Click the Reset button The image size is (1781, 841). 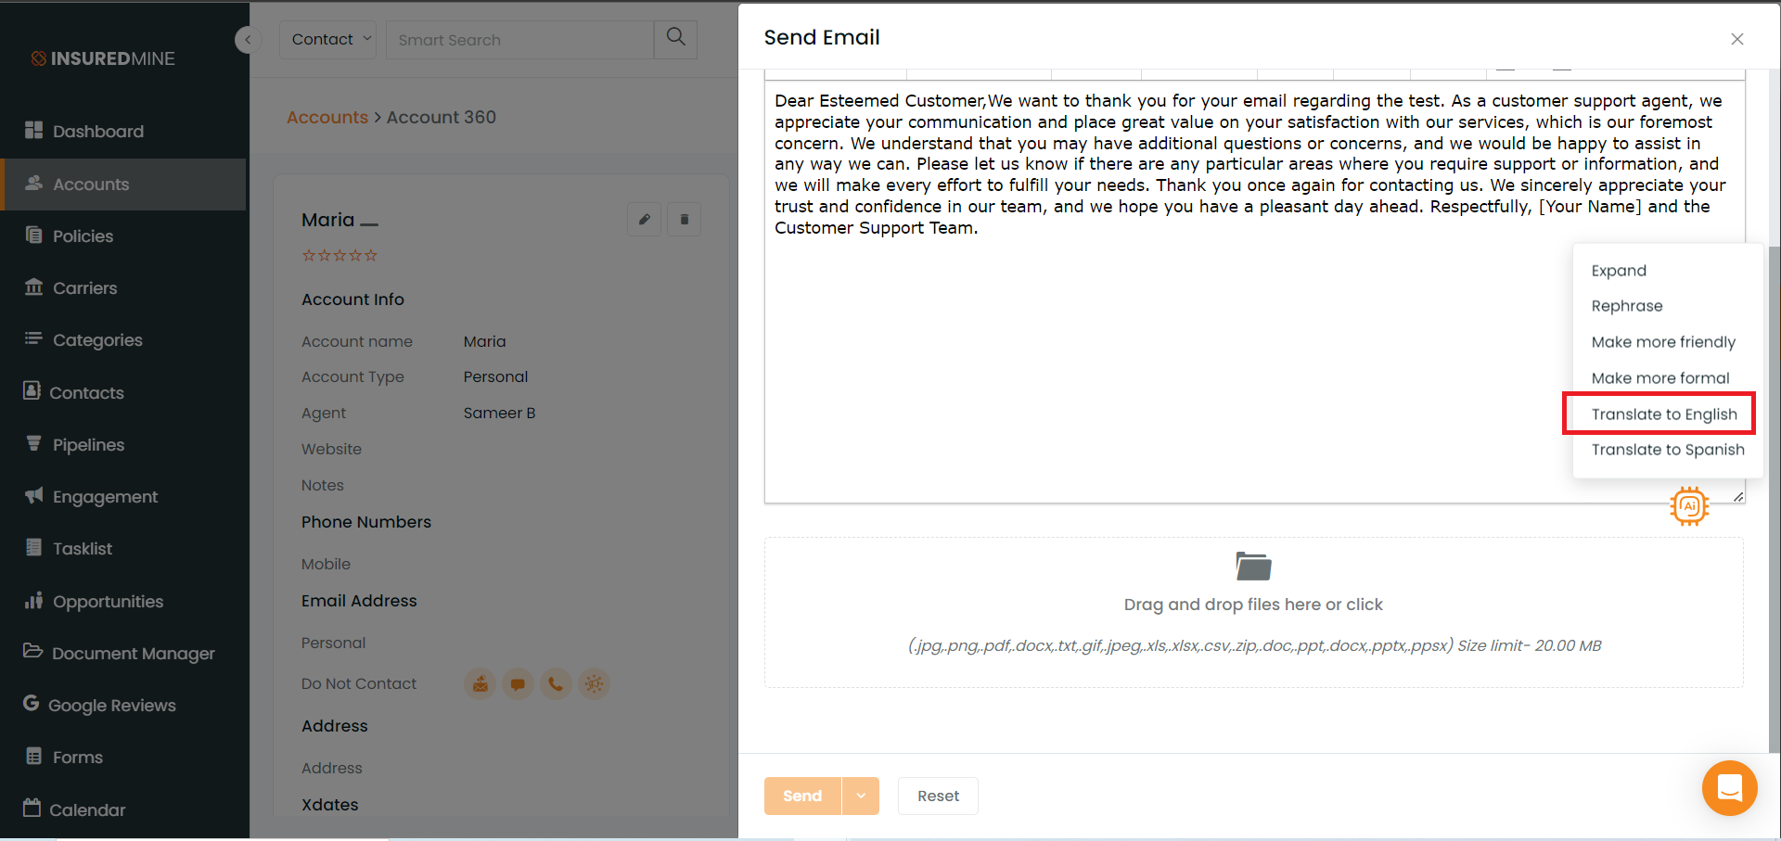(938, 796)
